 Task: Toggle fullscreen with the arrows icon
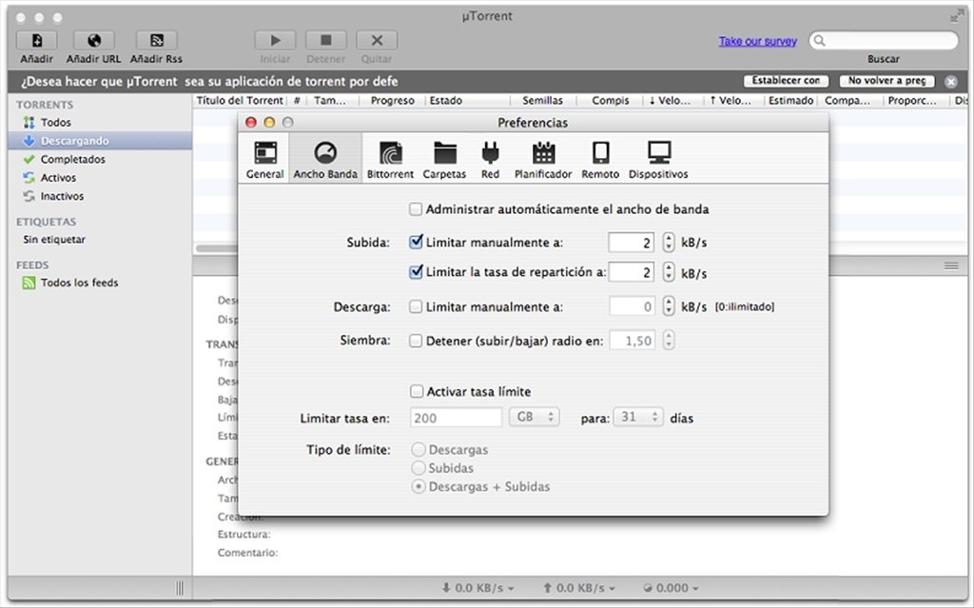[956, 16]
